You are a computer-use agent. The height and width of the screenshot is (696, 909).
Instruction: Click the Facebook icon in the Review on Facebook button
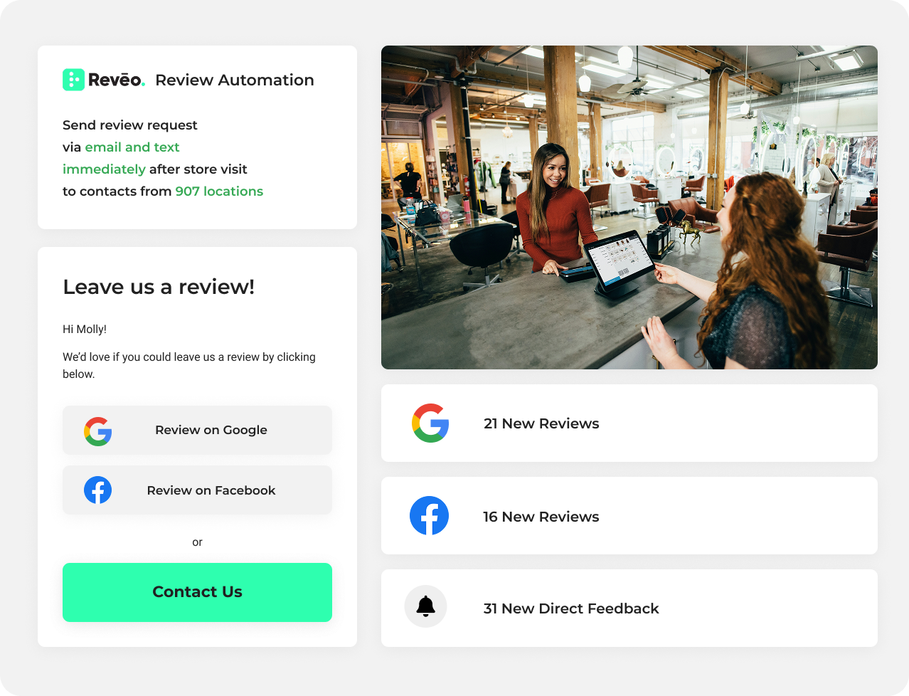pyautogui.click(x=97, y=490)
